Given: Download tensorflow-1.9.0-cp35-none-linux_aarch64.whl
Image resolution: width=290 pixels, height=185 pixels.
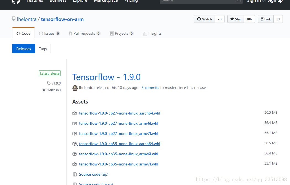Looking at the screenshot, I should pos(120,144).
